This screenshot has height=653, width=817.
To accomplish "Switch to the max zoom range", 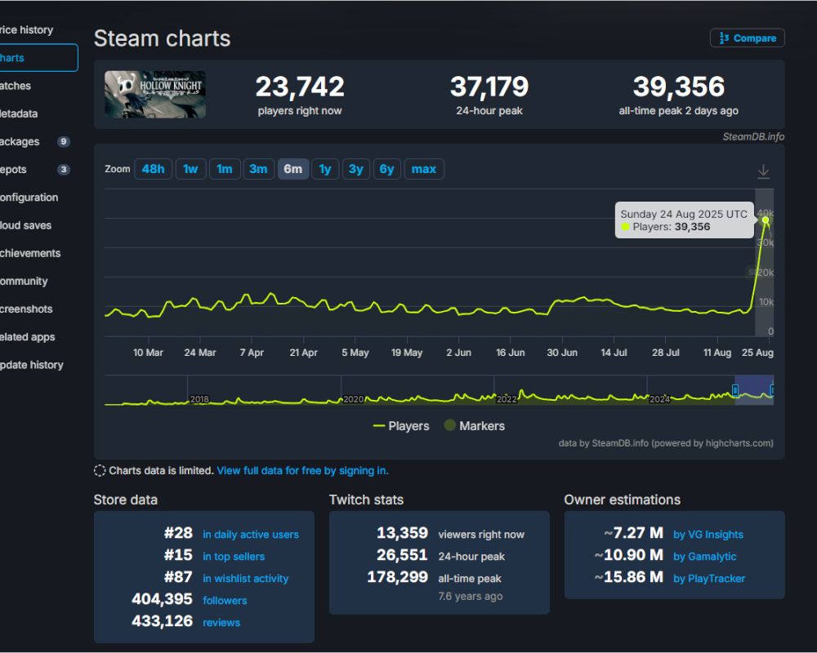I will tap(423, 169).
